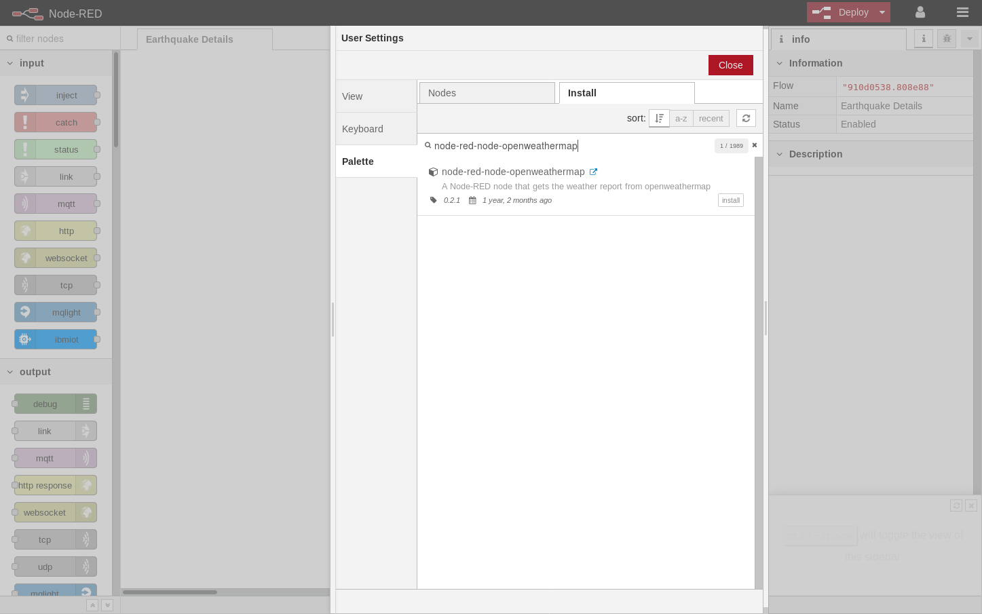The image size is (982, 614).
Task: Open the user account icon
Action: pyautogui.click(x=920, y=12)
